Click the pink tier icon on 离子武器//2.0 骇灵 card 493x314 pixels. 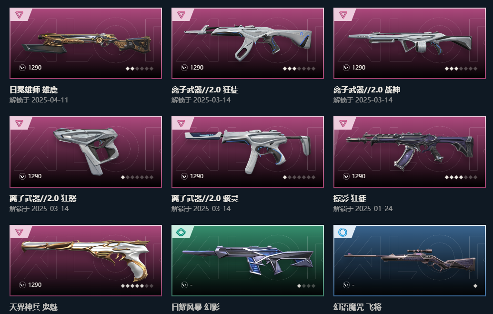[181, 123]
